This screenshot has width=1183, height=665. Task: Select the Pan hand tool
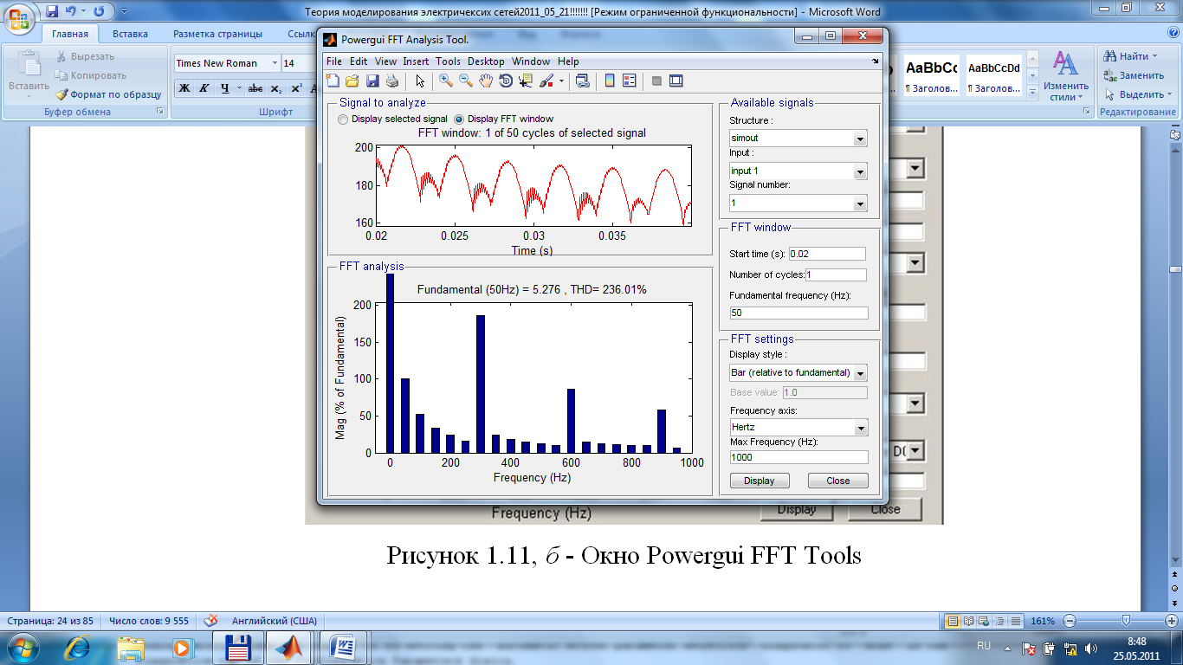point(486,81)
